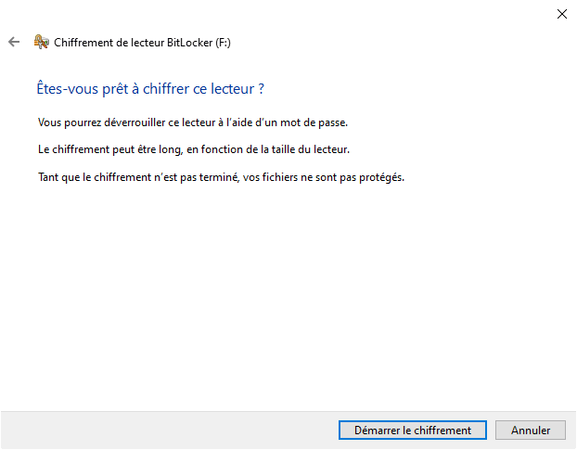Click the blank white area below the text

[288, 297]
